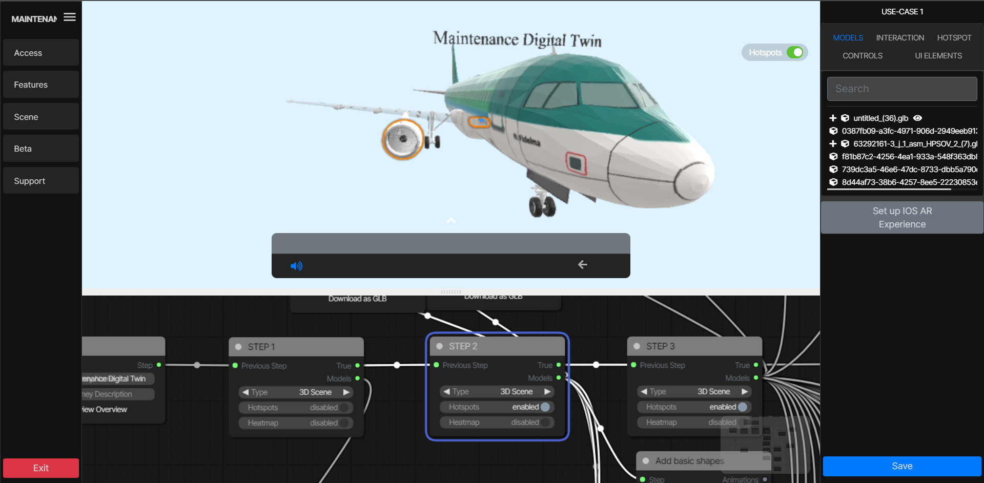Open the hamburger menu icon
The height and width of the screenshot is (483, 984).
pos(70,17)
